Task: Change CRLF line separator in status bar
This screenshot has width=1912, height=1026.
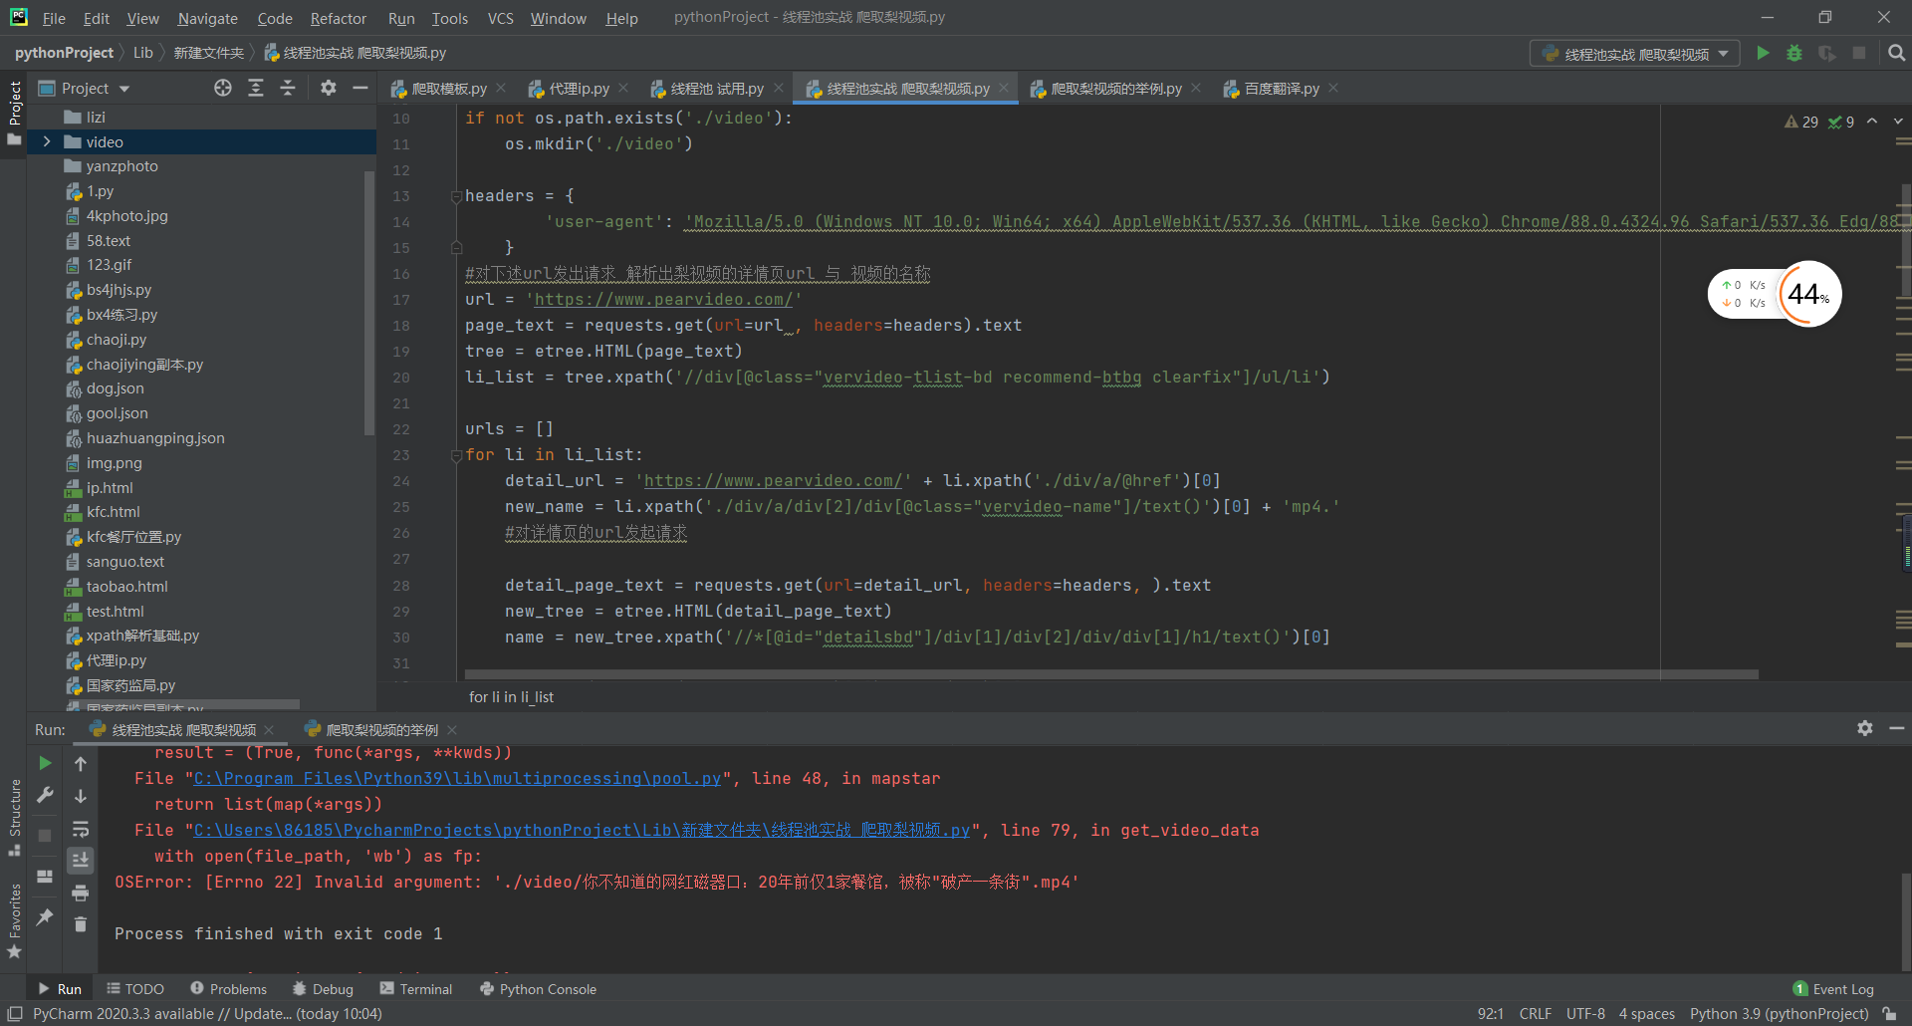Action: point(1535,1014)
